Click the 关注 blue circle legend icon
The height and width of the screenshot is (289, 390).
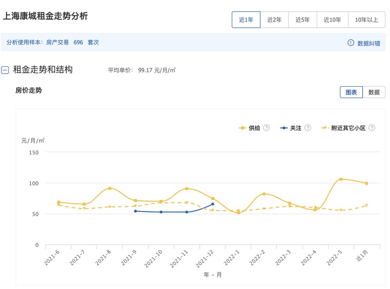284,128
